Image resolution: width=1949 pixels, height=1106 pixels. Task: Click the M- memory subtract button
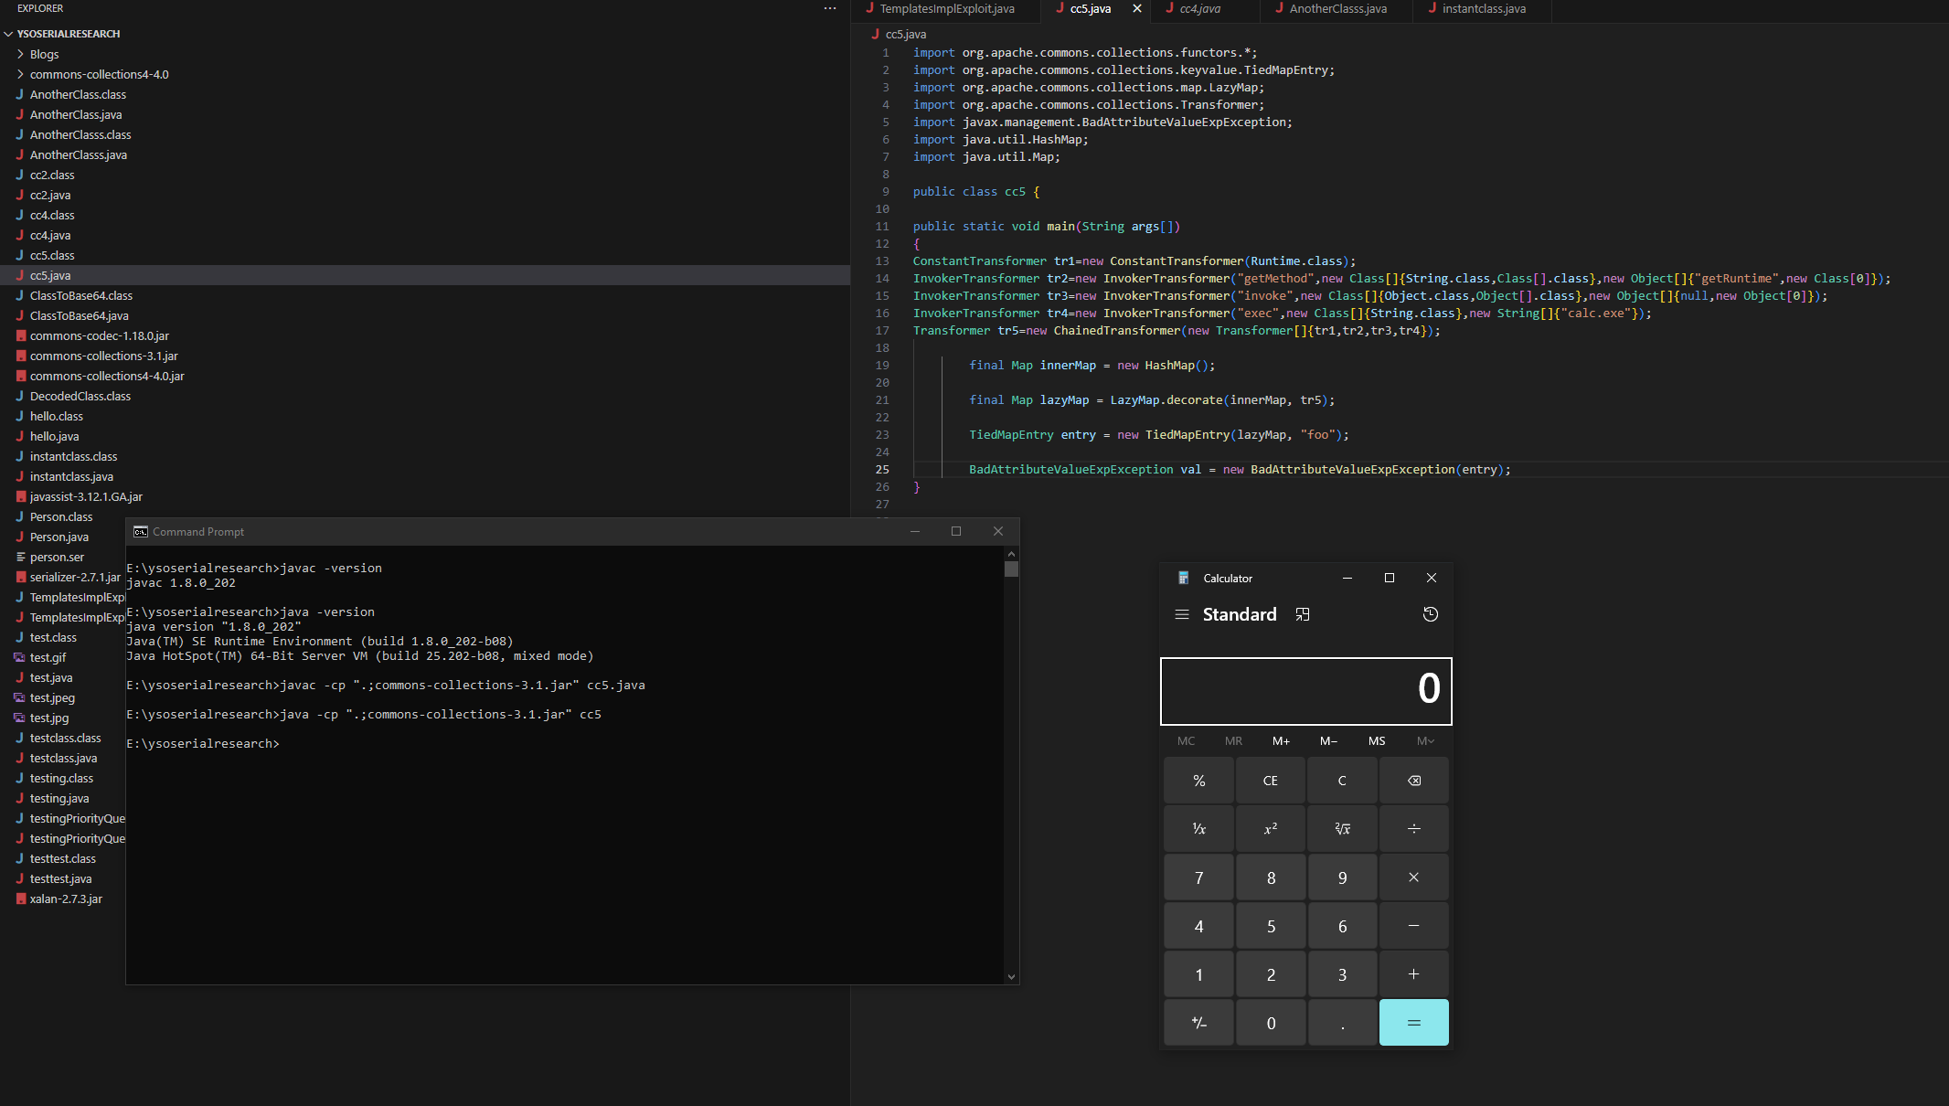(x=1328, y=741)
